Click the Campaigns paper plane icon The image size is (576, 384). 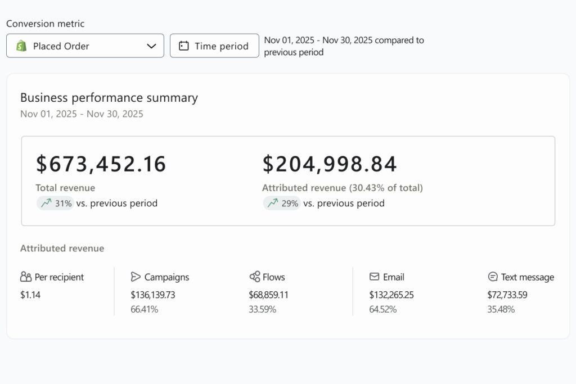[136, 277]
